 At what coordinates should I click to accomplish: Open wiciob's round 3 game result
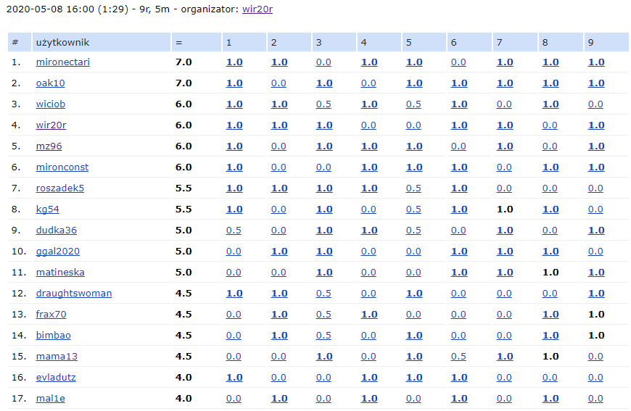(323, 104)
